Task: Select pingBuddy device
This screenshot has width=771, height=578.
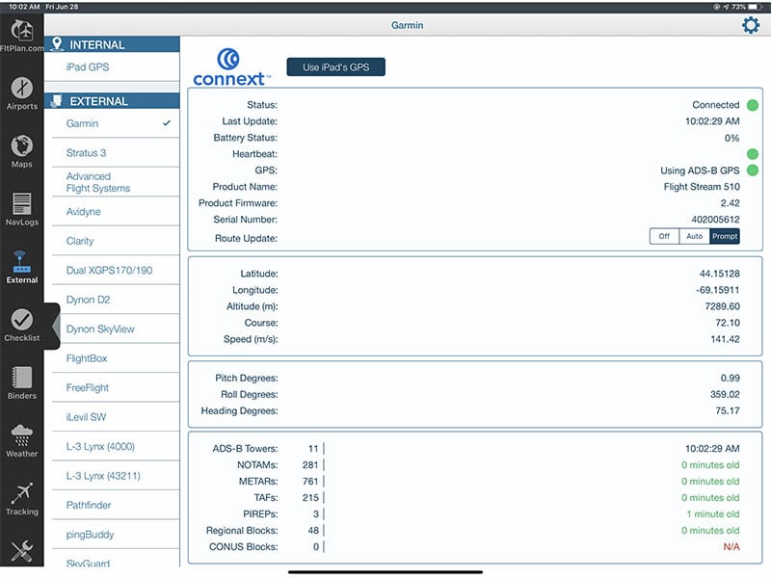Action: [x=112, y=535]
